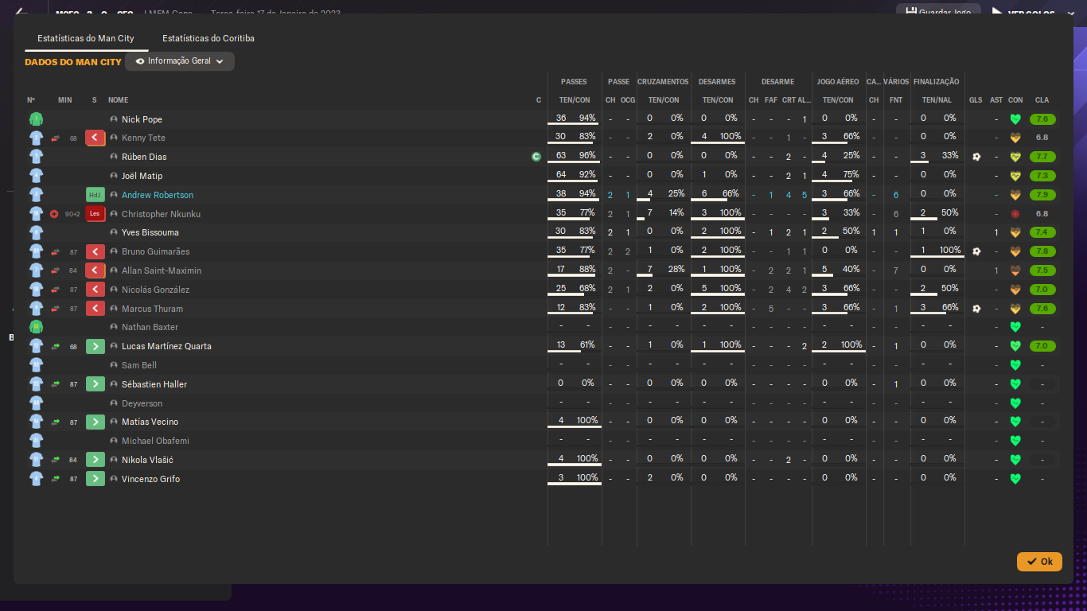This screenshot has height=611, width=1087.
Task: Click Vincenzo Grifo green sub-on badge
Action: click(95, 479)
